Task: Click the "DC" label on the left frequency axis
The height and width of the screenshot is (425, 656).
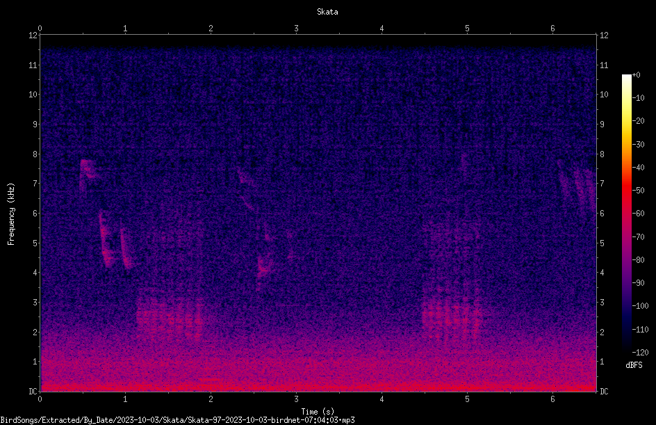Action: 33,392
